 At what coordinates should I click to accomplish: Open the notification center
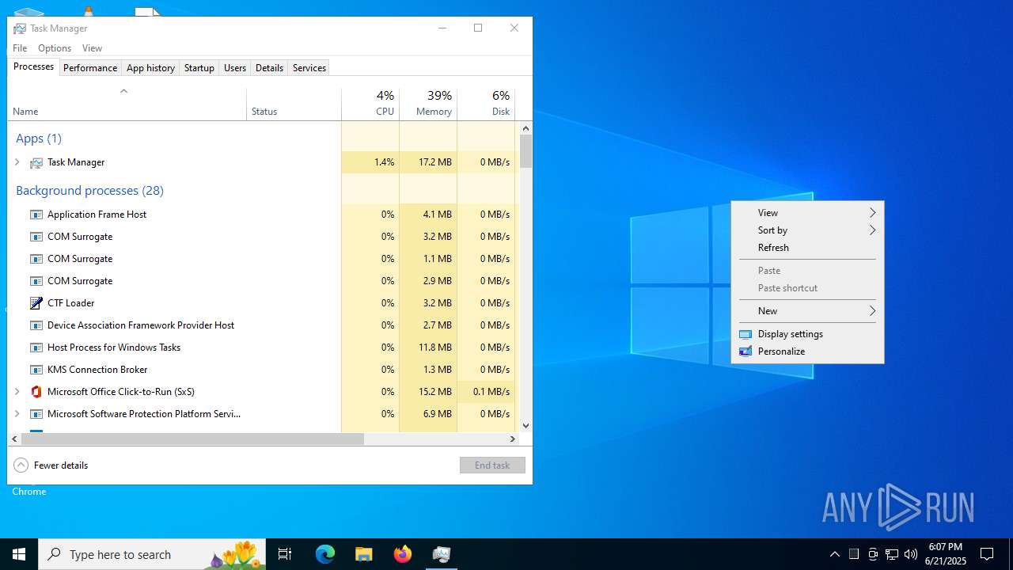coord(987,554)
